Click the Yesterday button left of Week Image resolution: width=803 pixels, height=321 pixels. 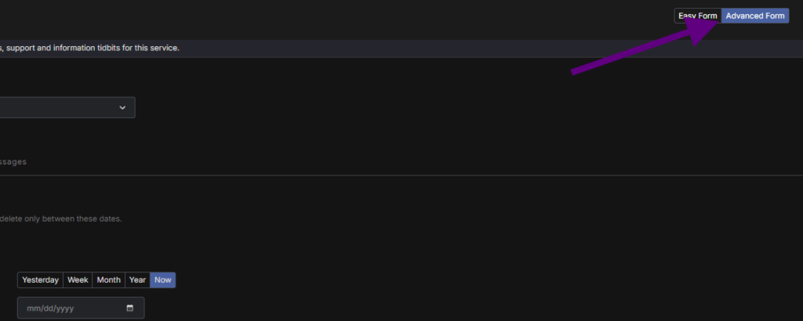(40, 280)
